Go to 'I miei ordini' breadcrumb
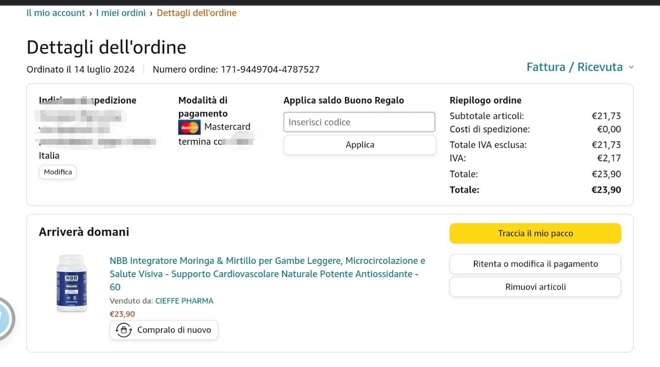Screen dimensions: 660x367 [x=121, y=13]
